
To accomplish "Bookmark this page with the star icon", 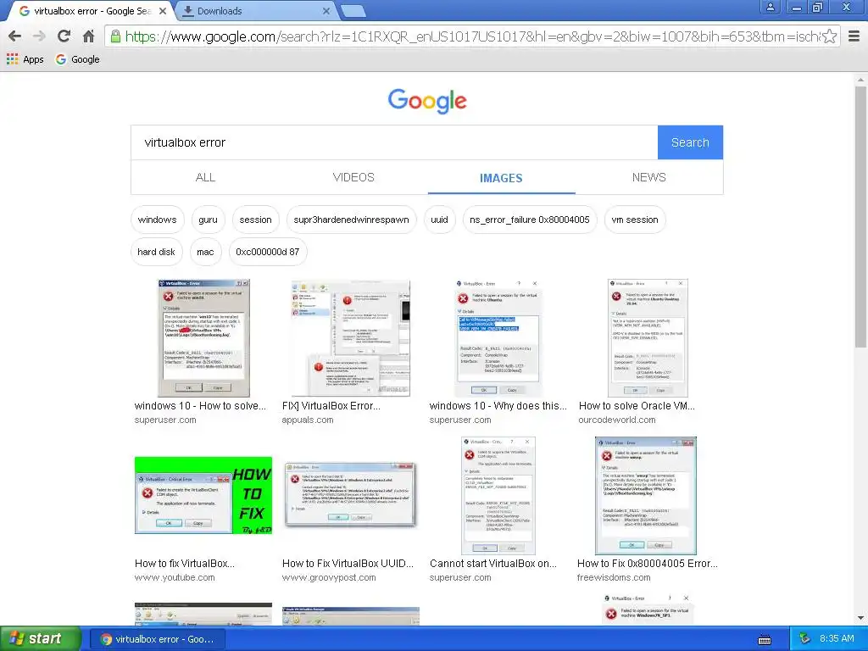I will click(x=829, y=36).
